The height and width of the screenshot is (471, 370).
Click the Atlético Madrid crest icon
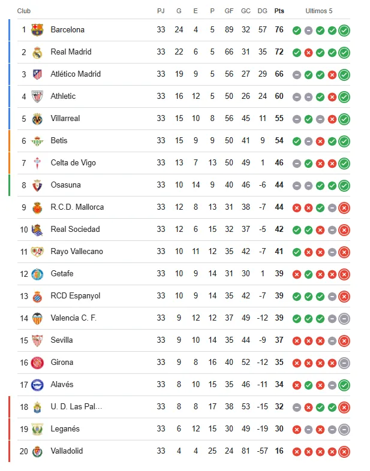pyautogui.click(x=37, y=74)
